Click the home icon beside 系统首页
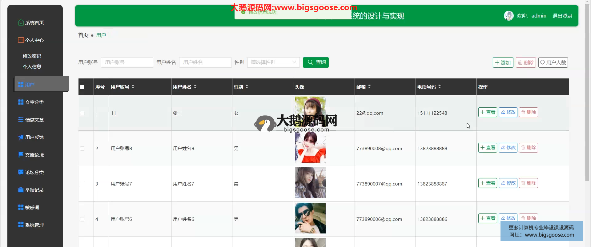This screenshot has width=591, height=247. coord(21,22)
